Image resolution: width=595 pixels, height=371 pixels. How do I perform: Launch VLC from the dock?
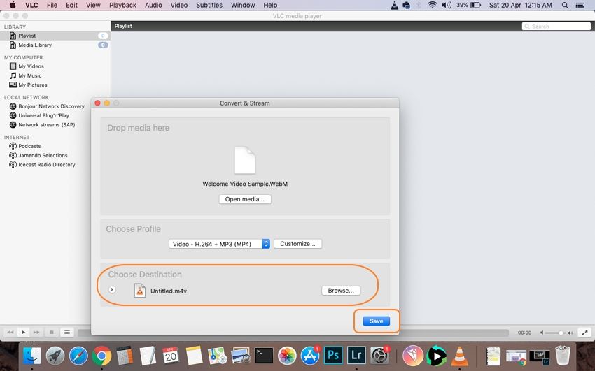460,356
